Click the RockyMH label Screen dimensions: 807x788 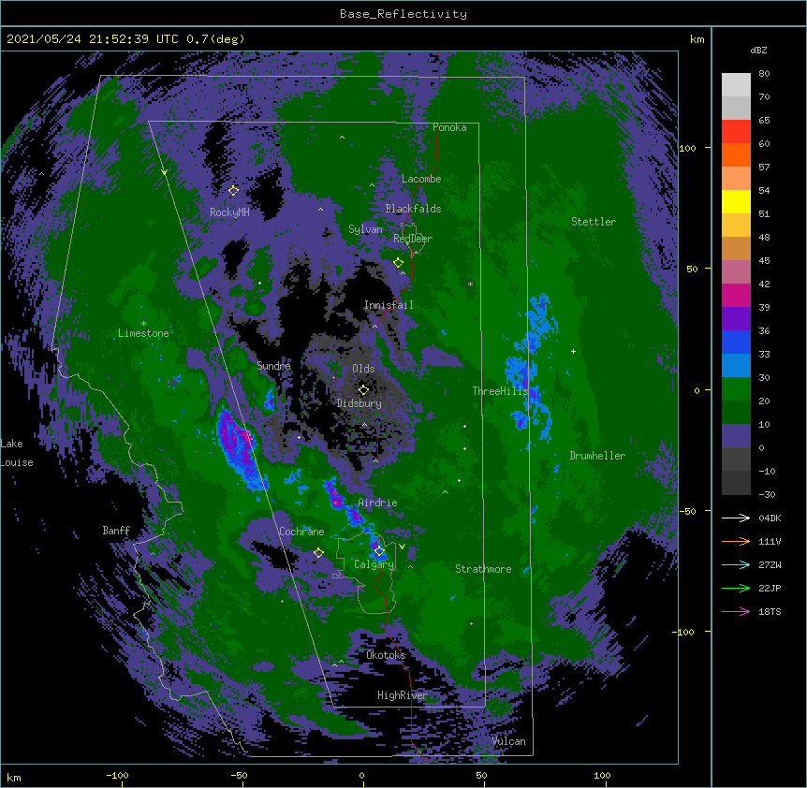229,212
